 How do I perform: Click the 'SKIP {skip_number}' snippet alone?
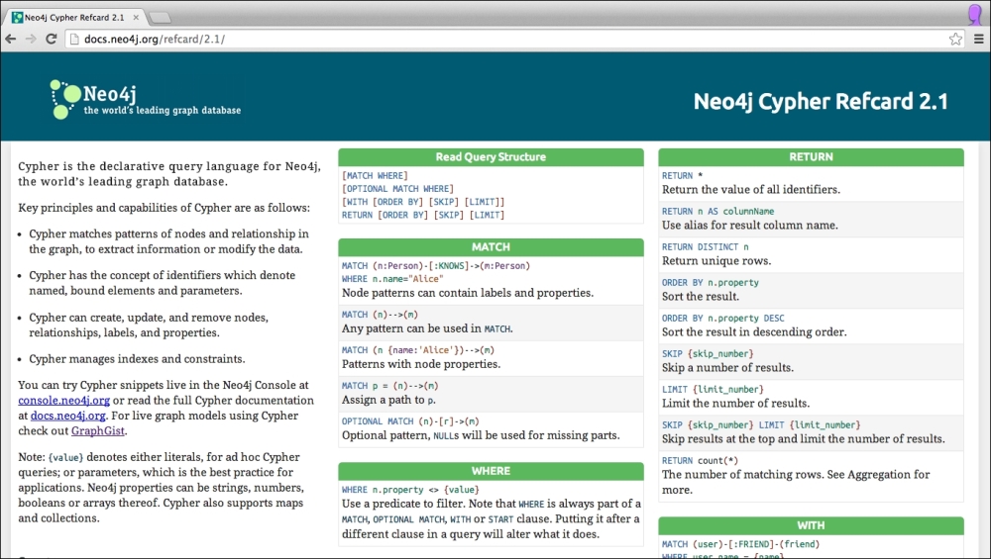[x=708, y=354]
